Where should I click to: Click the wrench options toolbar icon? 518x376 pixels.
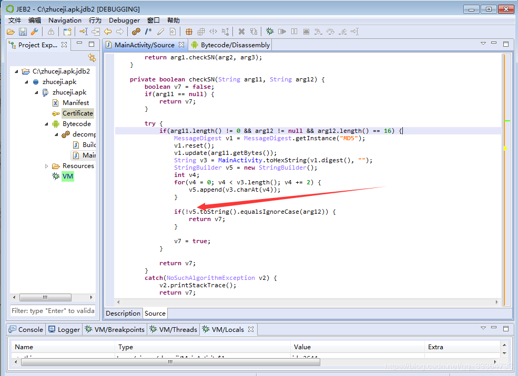(x=34, y=32)
